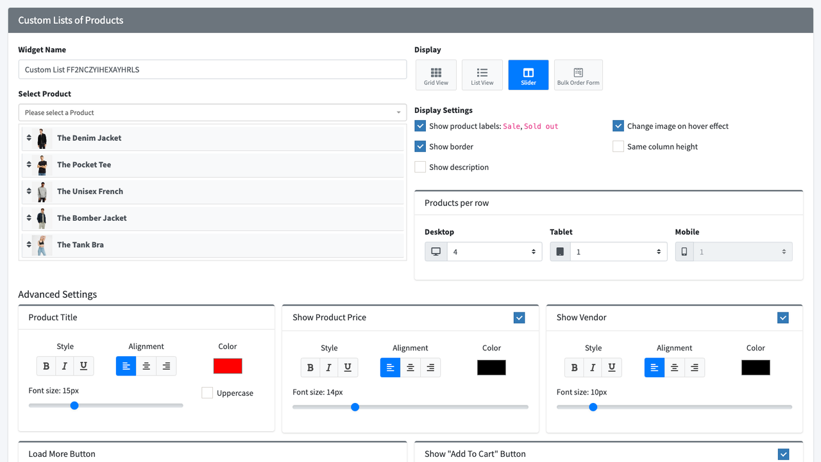Click the Load More Button panel title
Screen dimensions: 821x462
point(62,454)
